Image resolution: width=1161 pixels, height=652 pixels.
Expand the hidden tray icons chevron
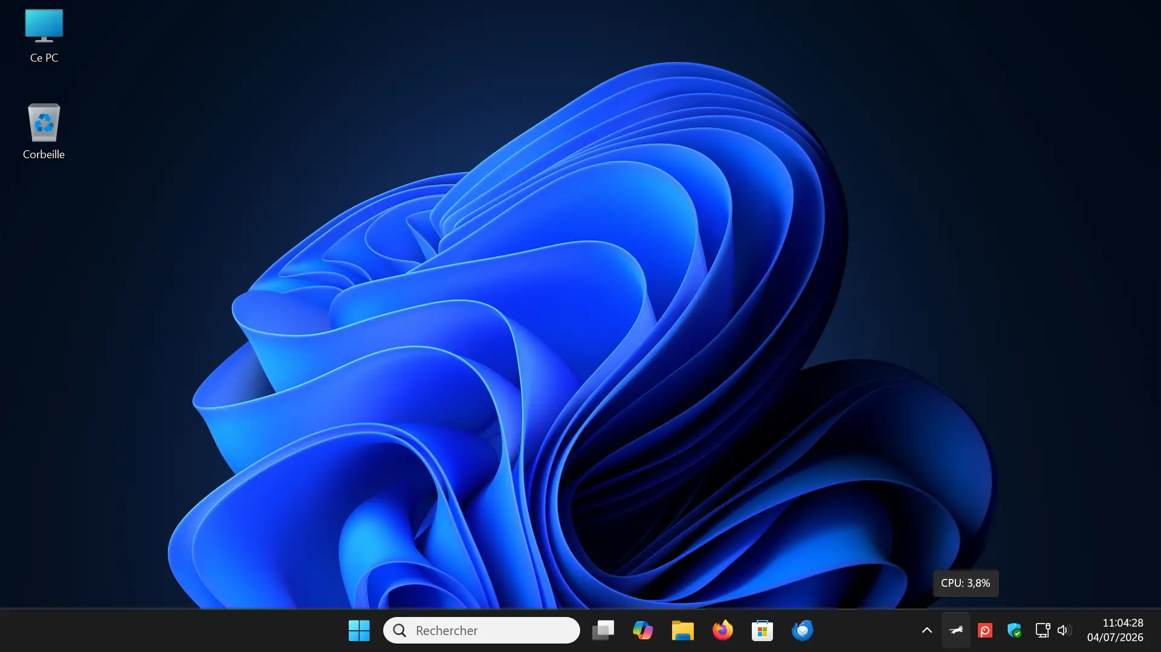(927, 630)
